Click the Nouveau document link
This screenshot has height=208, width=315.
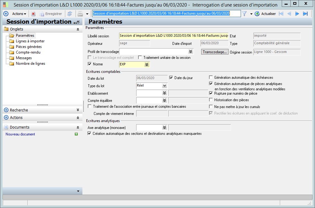pyautogui.click(x=20, y=134)
